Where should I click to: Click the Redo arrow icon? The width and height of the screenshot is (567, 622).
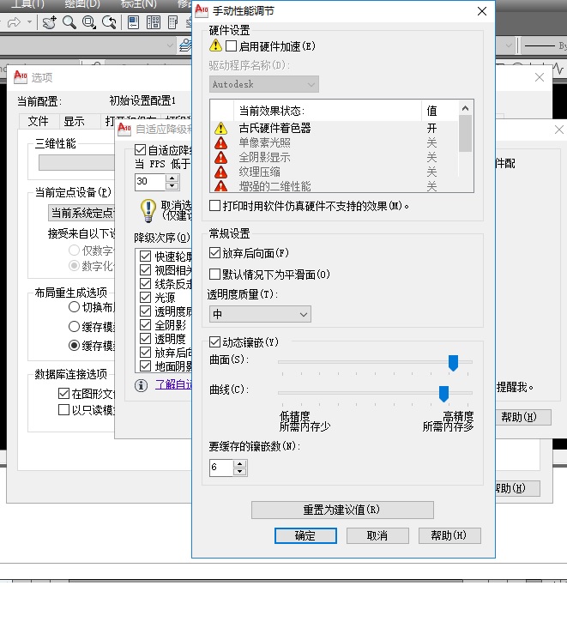[14, 22]
